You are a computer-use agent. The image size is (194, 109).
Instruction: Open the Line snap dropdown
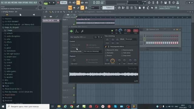pyautogui.click(x=95, y=8)
